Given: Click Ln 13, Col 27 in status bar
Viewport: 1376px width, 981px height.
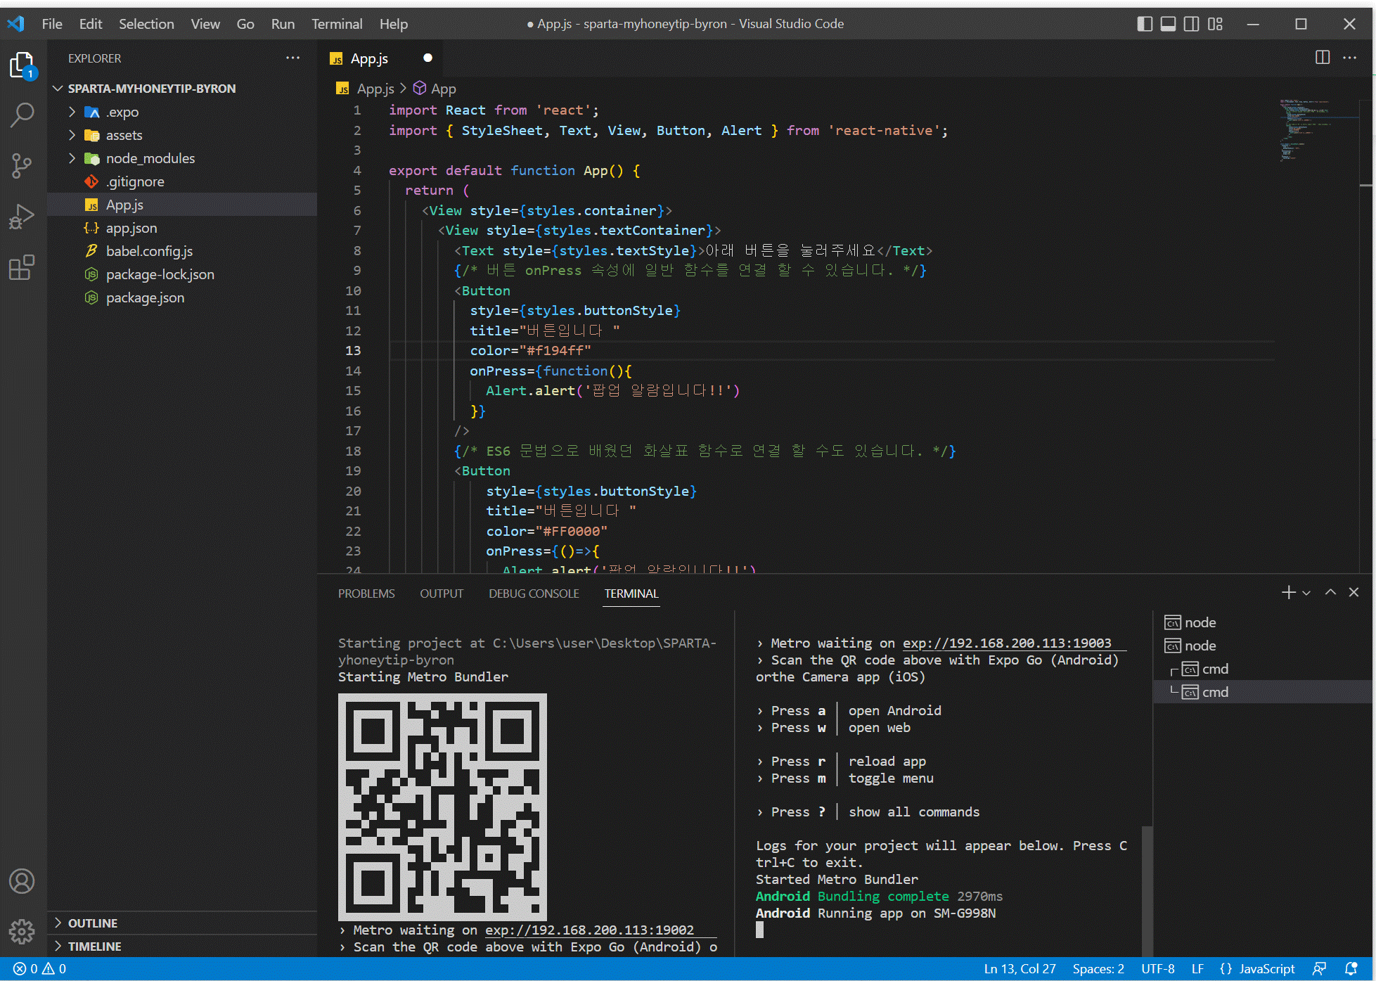Looking at the screenshot, I should pyautogui.click(x=1020, y=968).
